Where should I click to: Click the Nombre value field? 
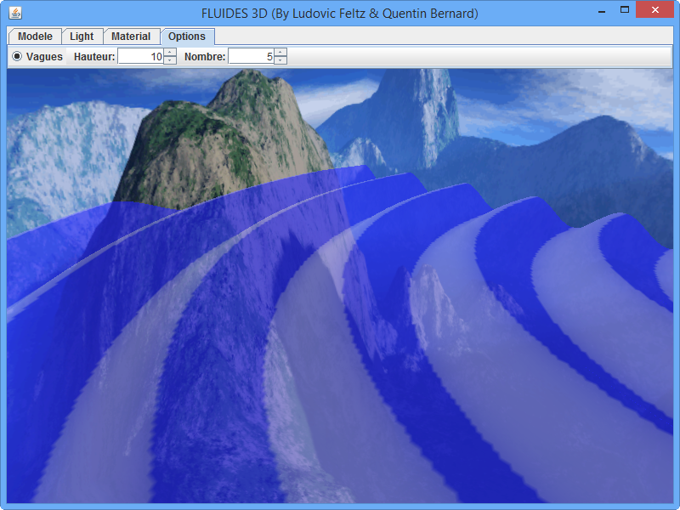tap(252, 56)
